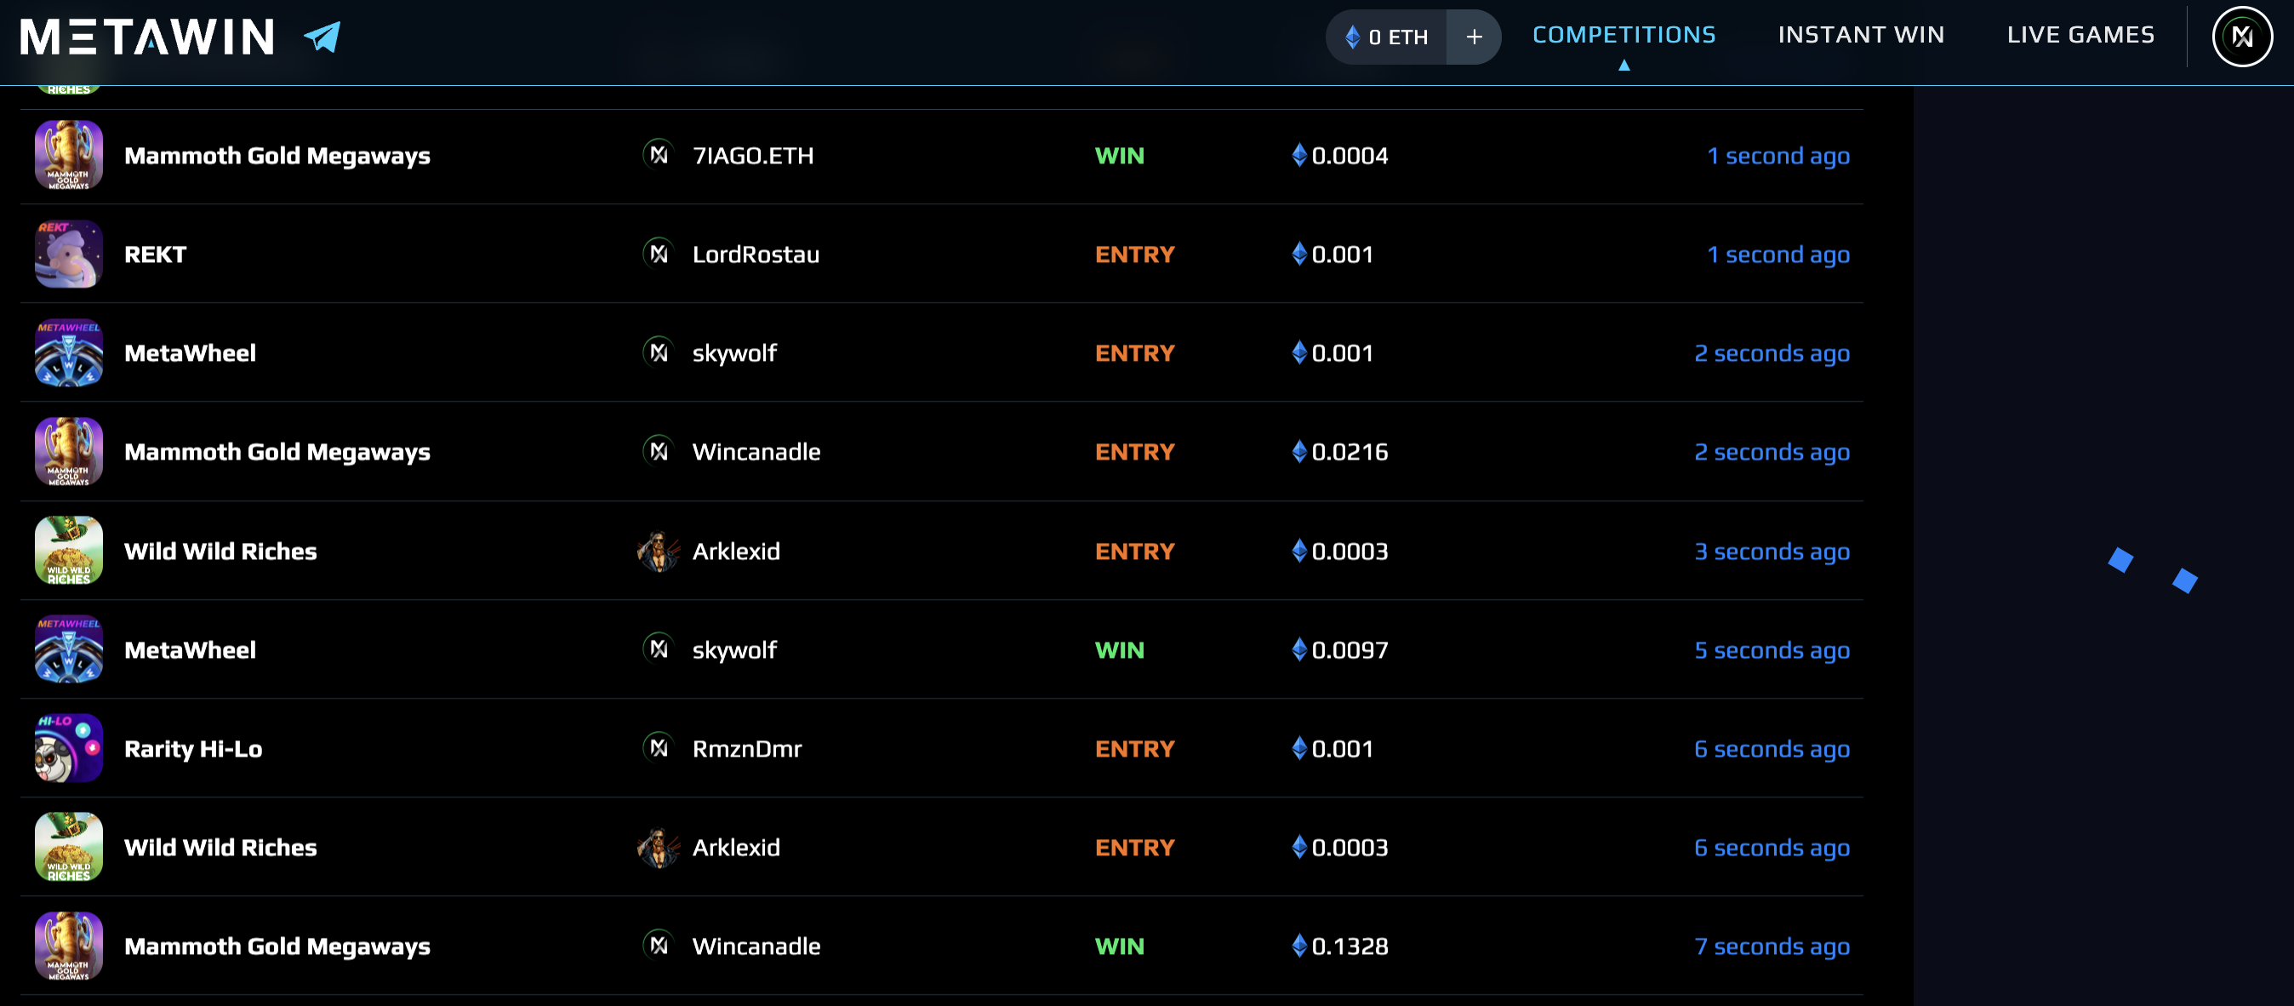Click the MetaWin logo
The image size is (2294, 1006).
click(147, 37)
